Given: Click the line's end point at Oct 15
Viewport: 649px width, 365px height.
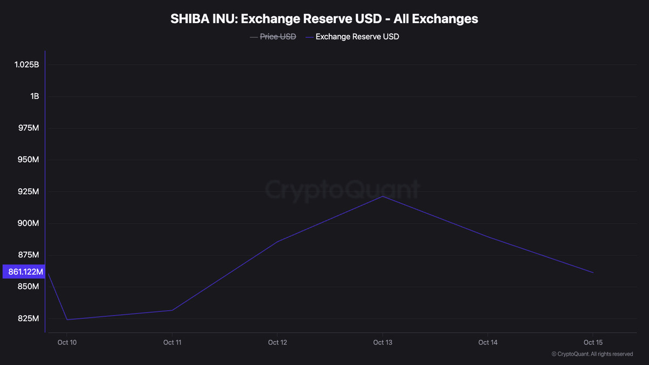Looking at the screenshot, I should (x=593, y=273).
